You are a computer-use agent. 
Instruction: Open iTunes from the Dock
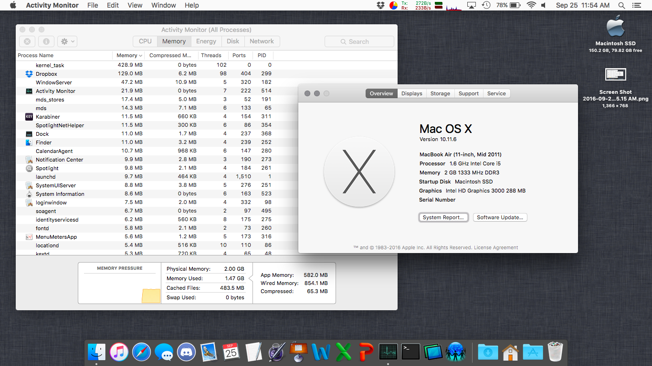[119, 352]
